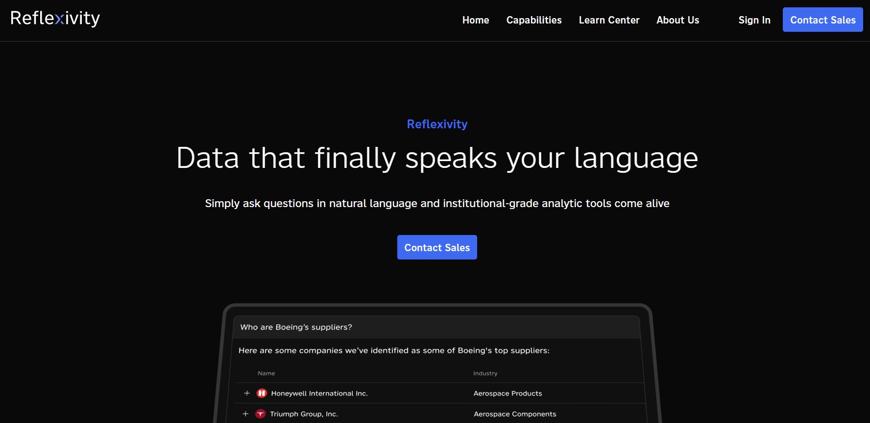
Task: Click the 'Honeywell International Inc.' company name
Action: (x=319, y=393)
